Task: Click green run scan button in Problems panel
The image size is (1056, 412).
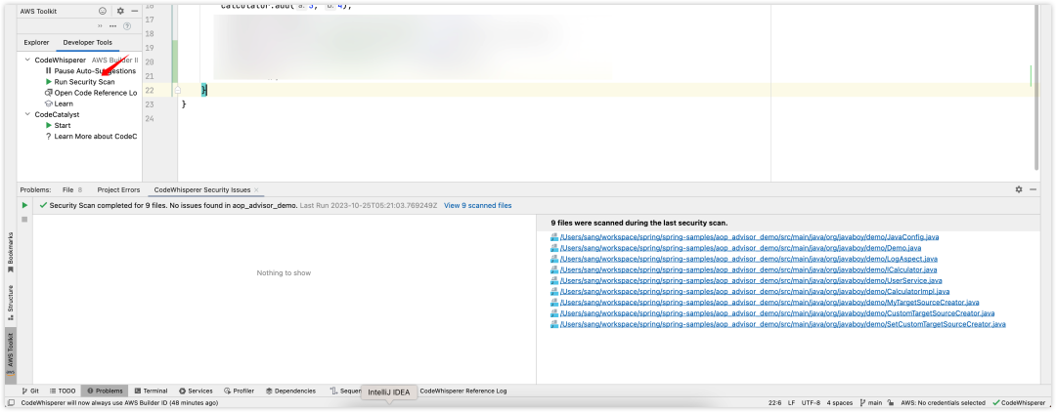Action: pos(24,205)
